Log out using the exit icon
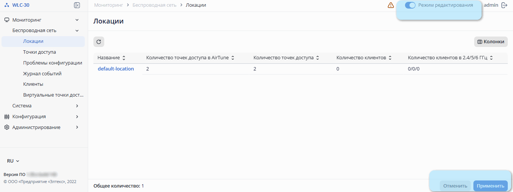The width and height of the screenshot is (513, 192). [x=504, y=5]
